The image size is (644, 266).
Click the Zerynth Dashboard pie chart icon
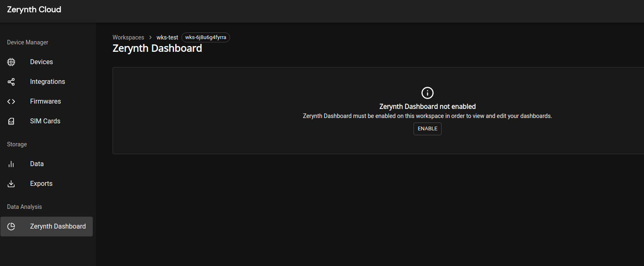[11, 227]
